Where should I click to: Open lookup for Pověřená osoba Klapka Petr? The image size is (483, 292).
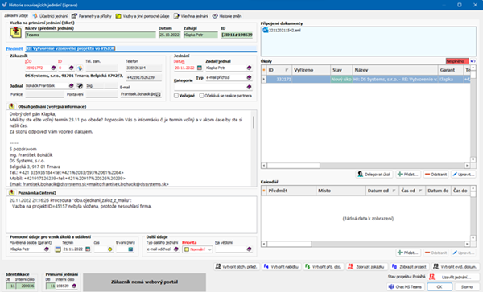point(47,249)
